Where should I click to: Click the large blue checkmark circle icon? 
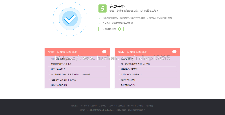70,19
